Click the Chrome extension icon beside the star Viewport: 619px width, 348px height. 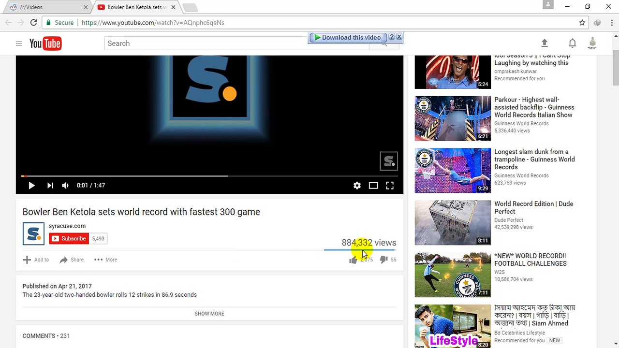point(597,23)
